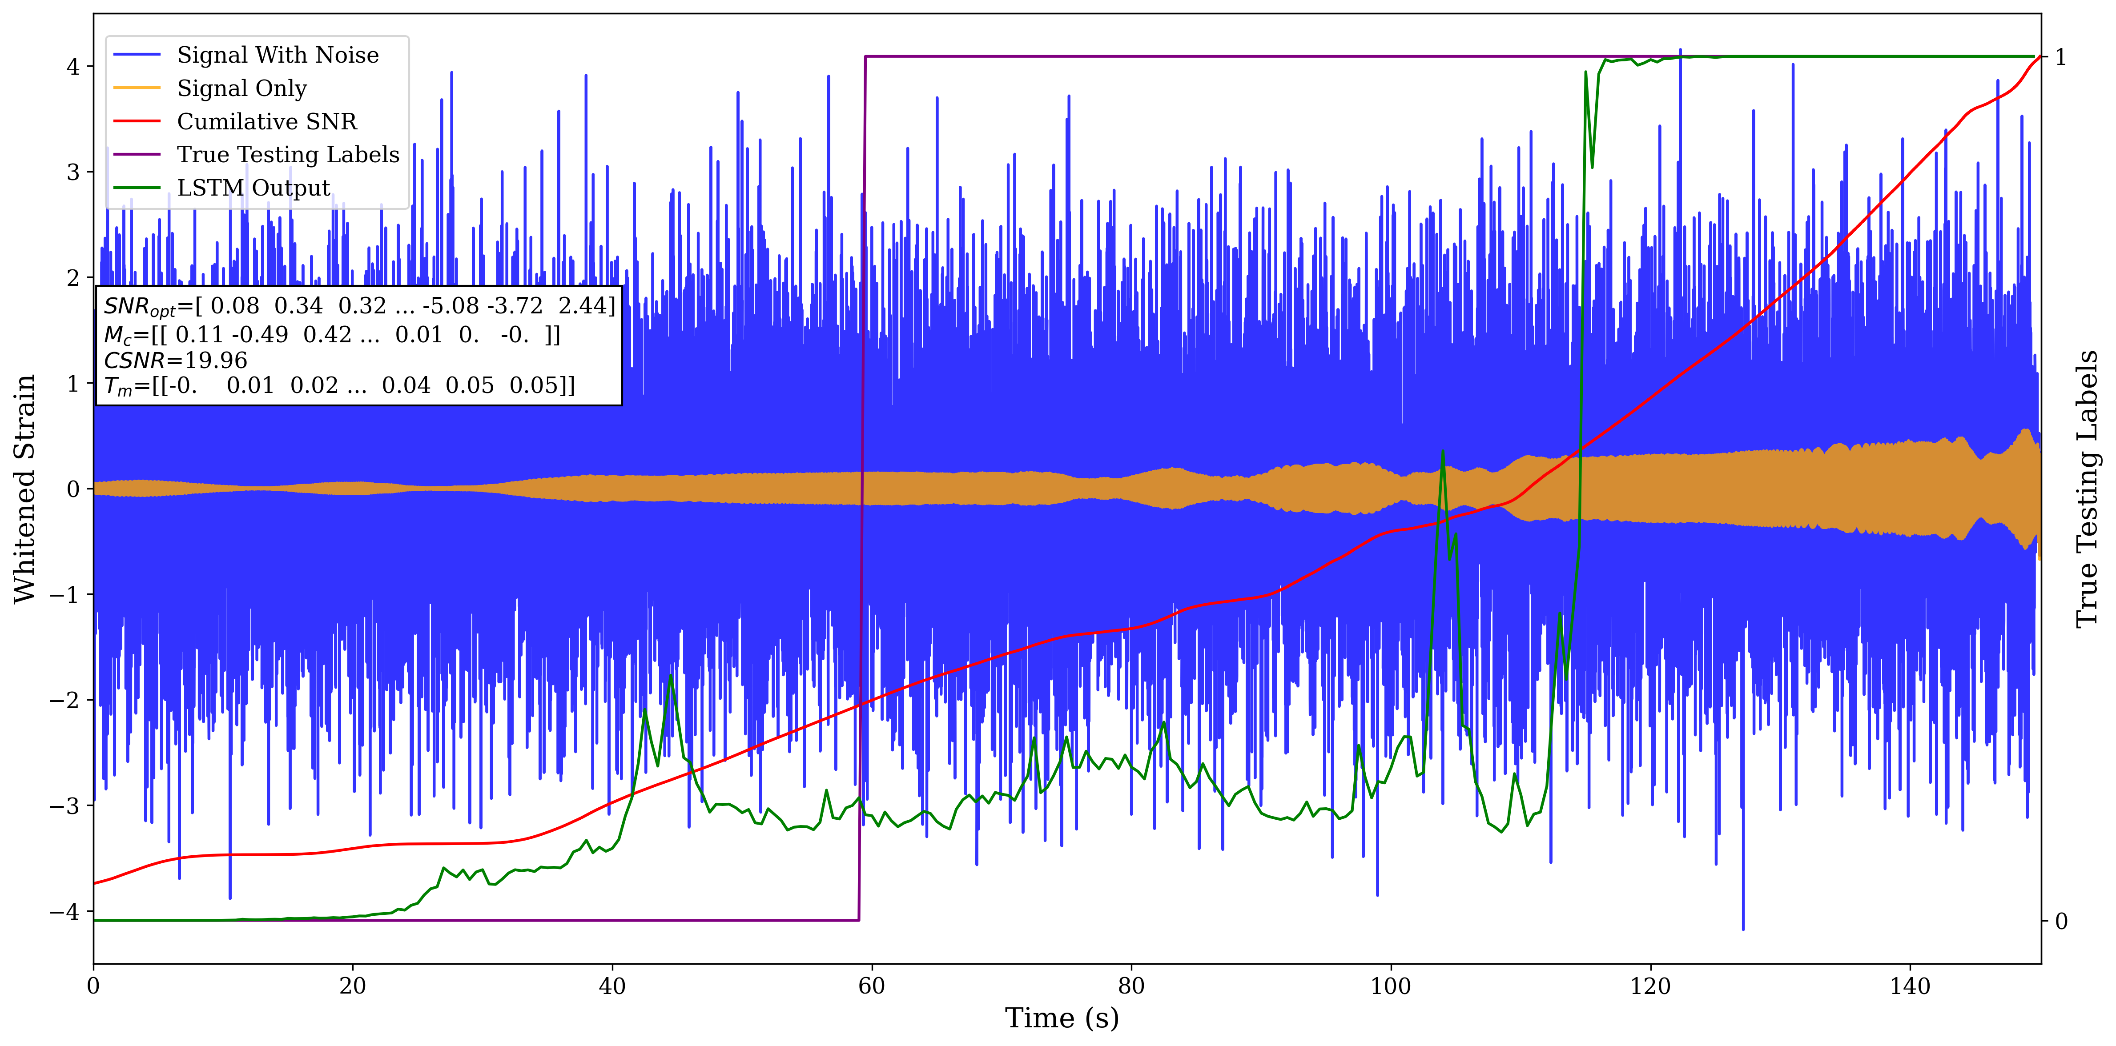Click the red Cumulative SNR legend line
Viewport: 2116px width, 1046px height.
137,121
